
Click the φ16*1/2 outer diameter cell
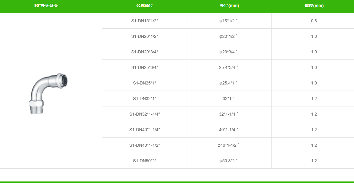click(x=229, y=21)
